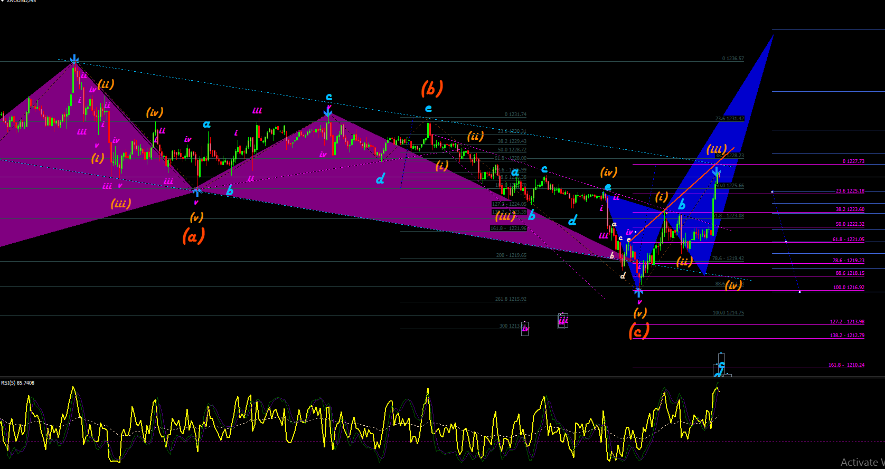Click the white d label left of the (c) low arrow

pos(623,276)
